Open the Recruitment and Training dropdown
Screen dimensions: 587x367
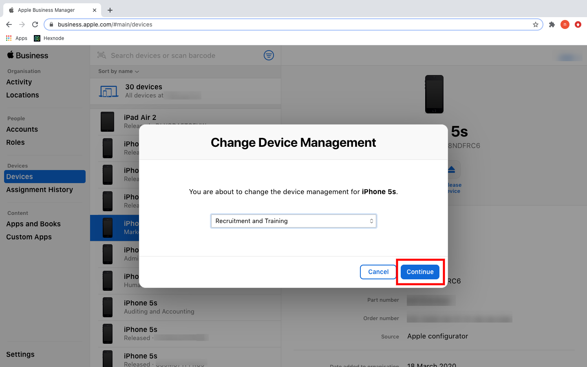pos(293,221)
